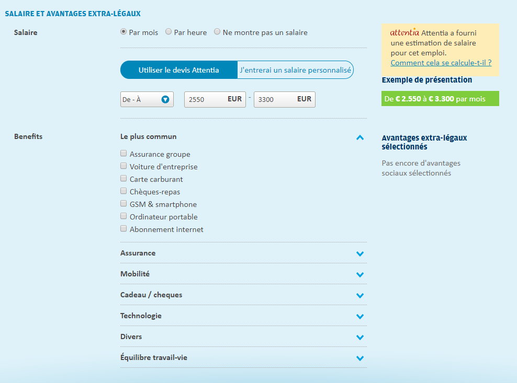517x383 pixels.
Task: Click the 'Équilibre travail-vie' section title
Action: click(154, 357)
